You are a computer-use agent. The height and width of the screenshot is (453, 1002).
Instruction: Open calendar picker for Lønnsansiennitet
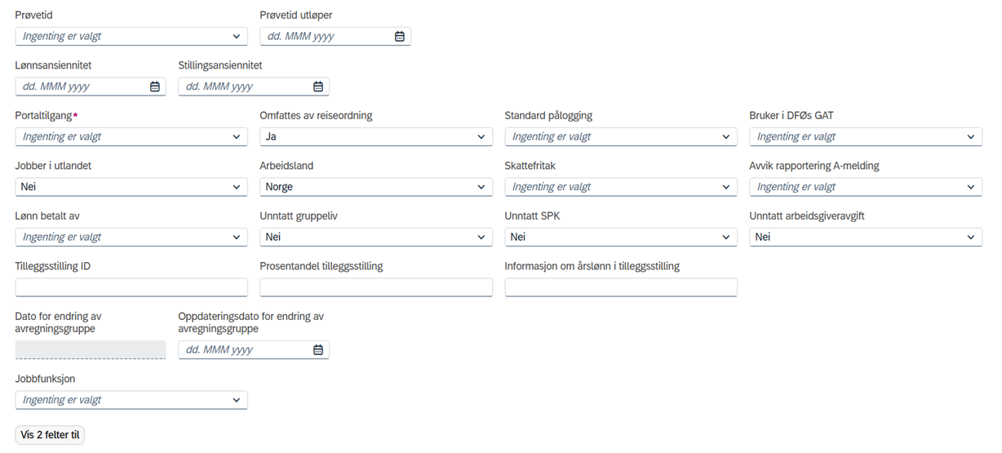click(x=155, y=87)
